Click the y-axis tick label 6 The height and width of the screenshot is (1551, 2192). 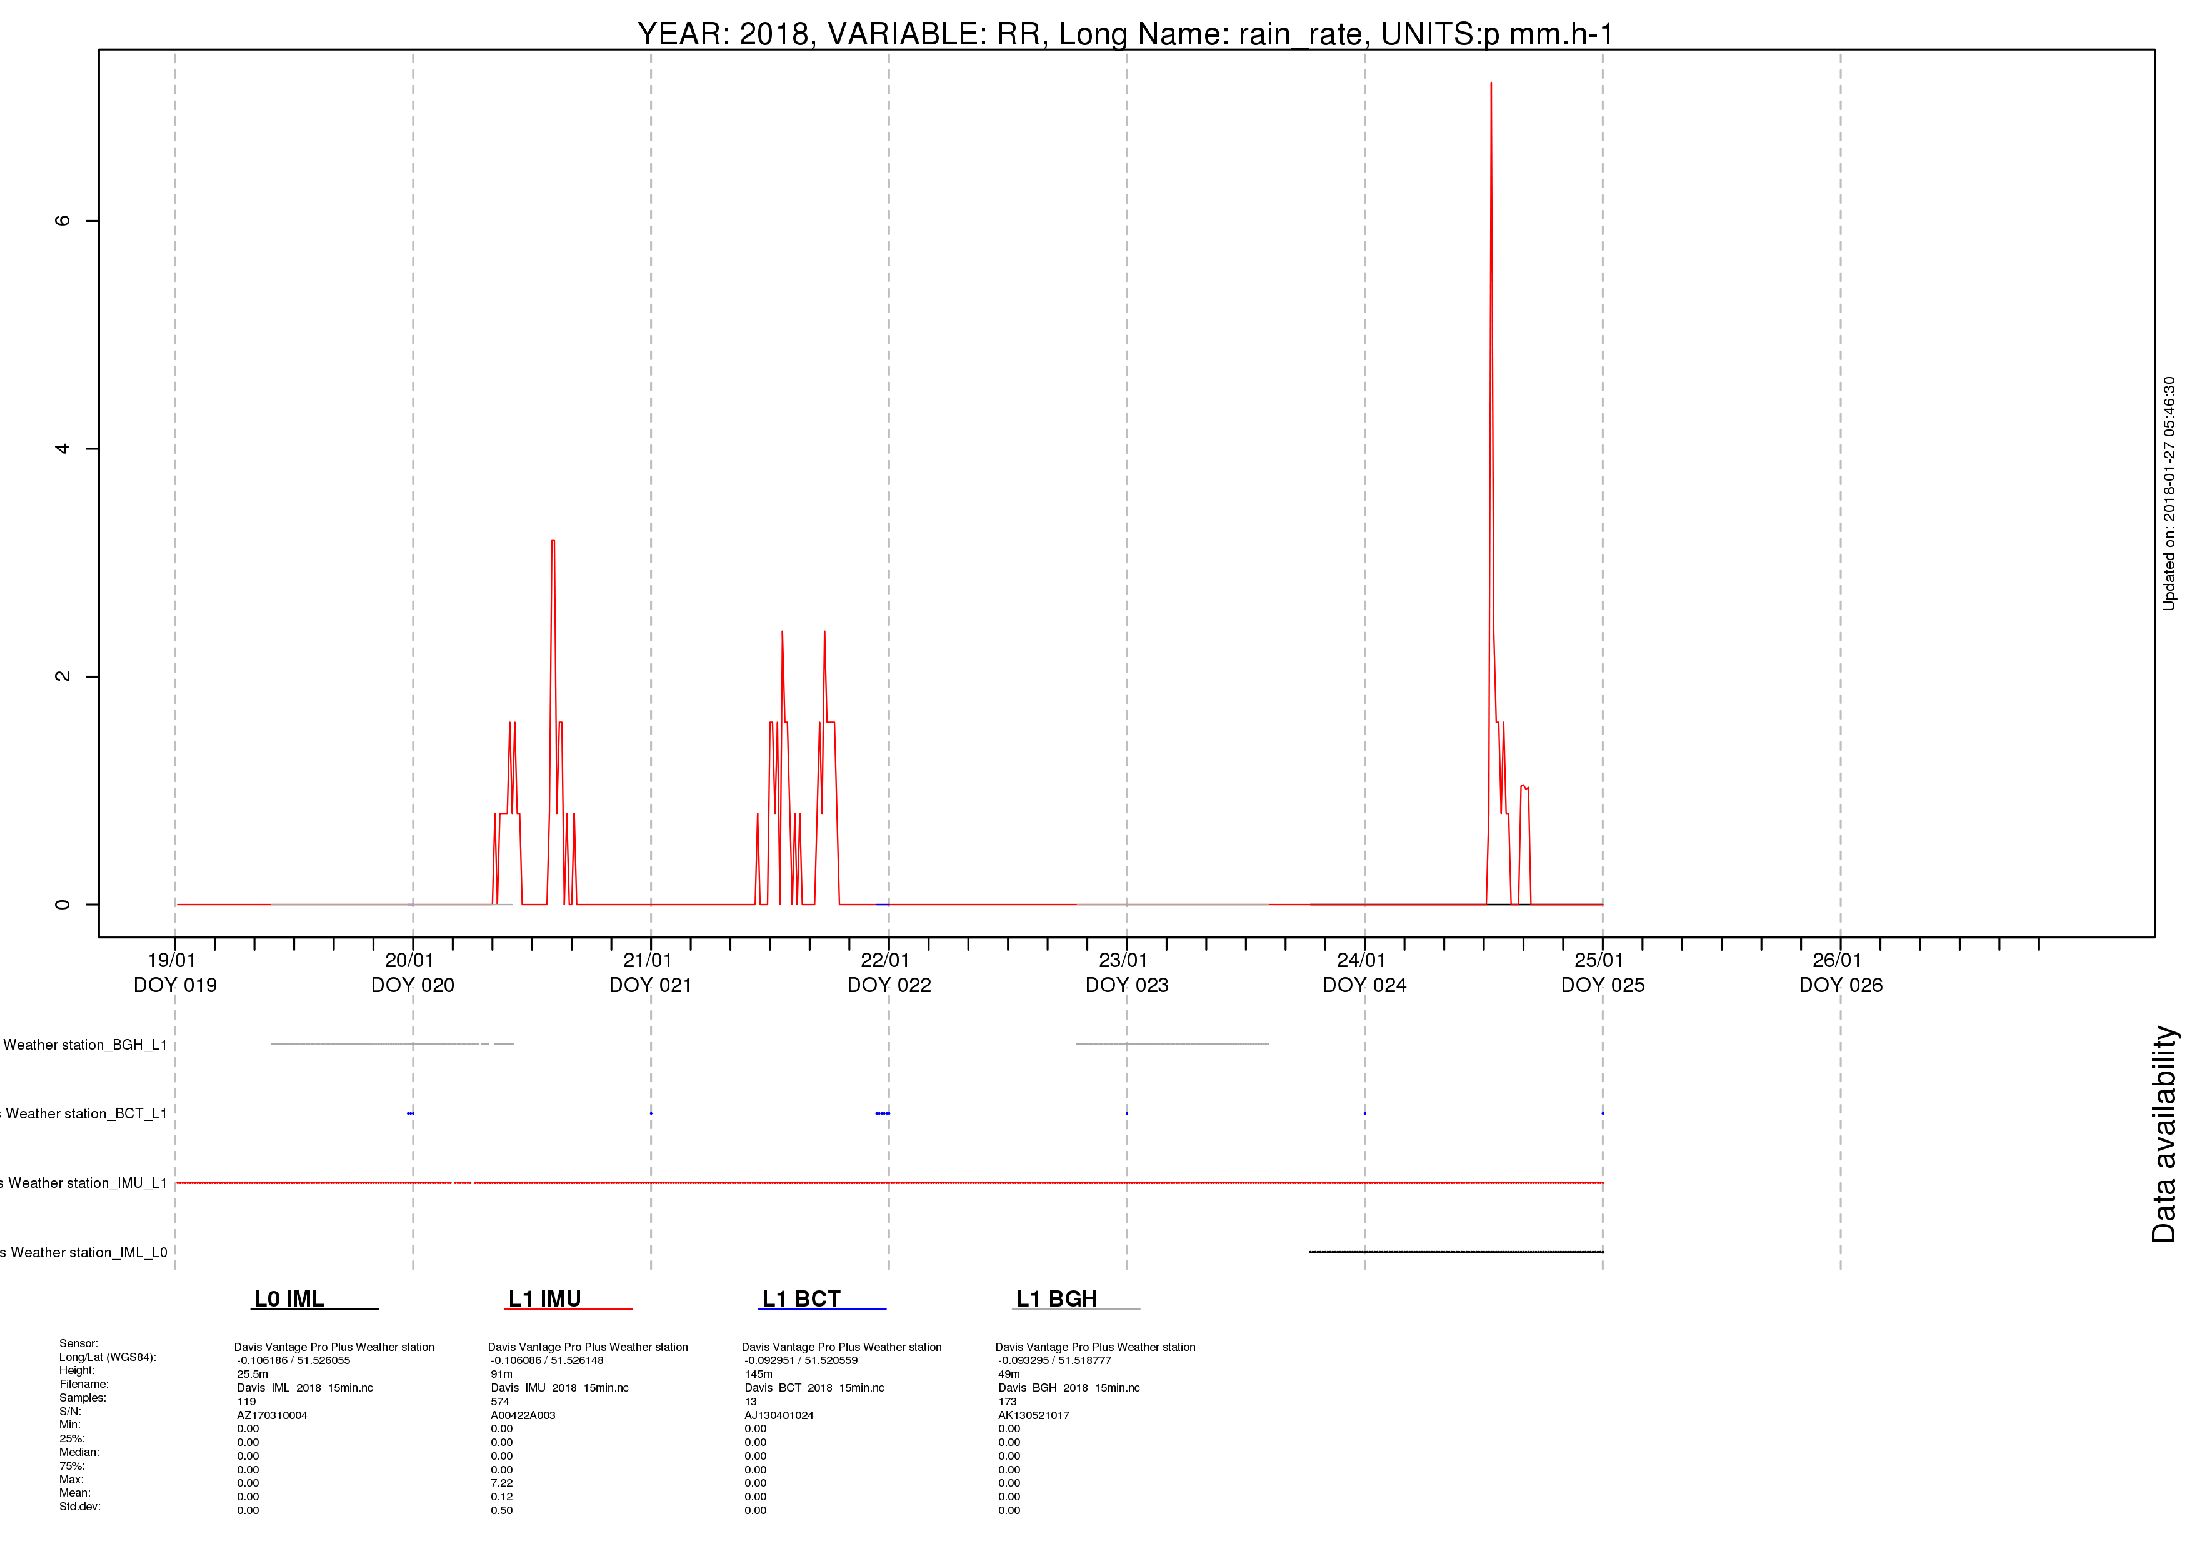point(63,221)
